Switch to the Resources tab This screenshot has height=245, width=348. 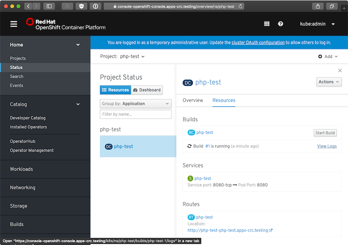point(224,100)
